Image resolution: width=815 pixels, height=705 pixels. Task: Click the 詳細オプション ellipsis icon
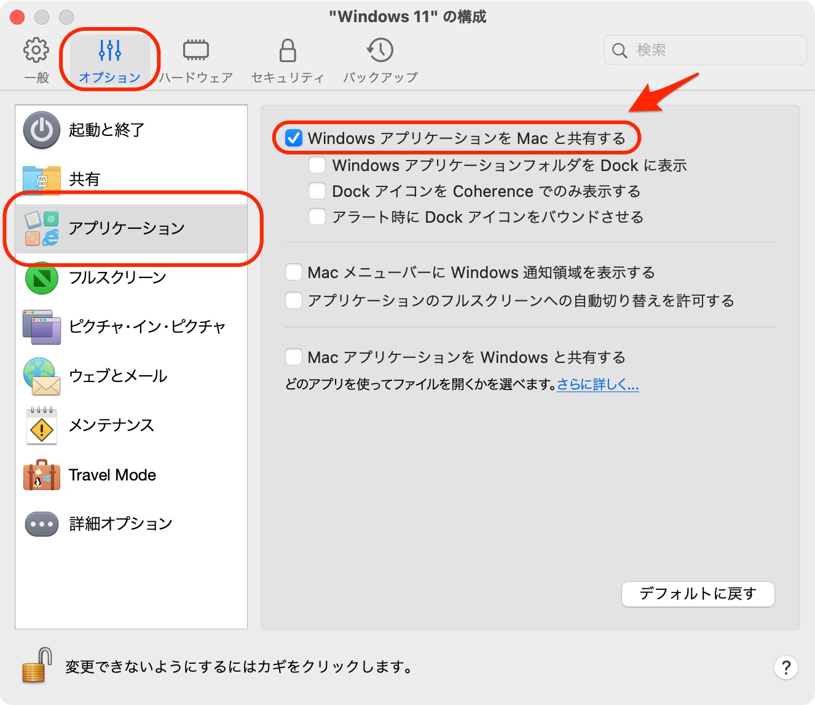(x=42, y=524)
